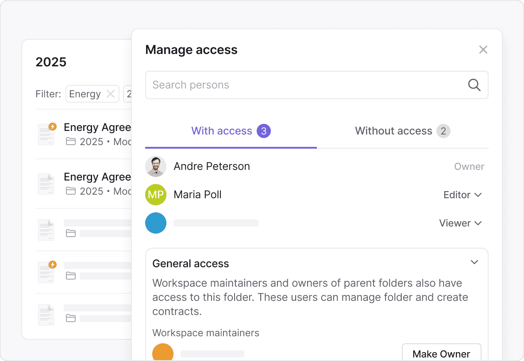This screenshot has width=524, height=361.
Task: Open the first Energy Agreement contract
Action: [97, 127]
